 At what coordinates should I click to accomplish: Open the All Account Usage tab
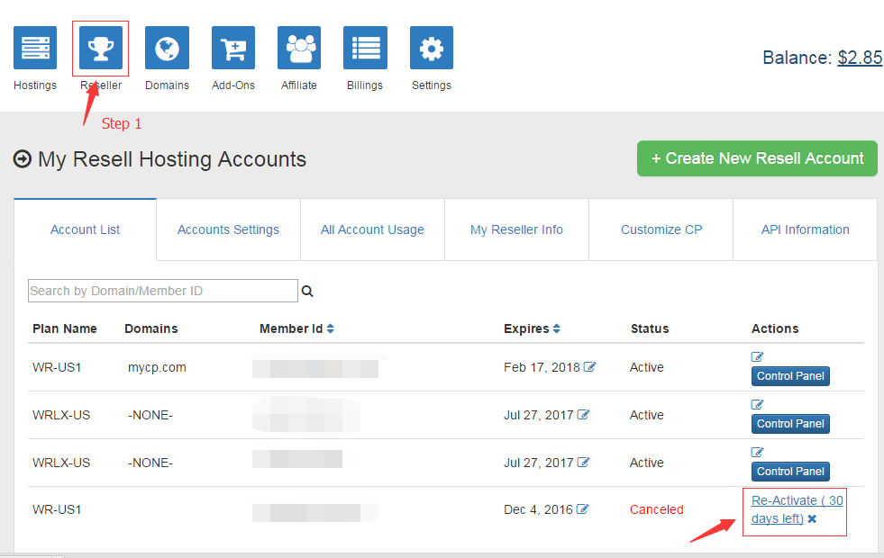372,229
